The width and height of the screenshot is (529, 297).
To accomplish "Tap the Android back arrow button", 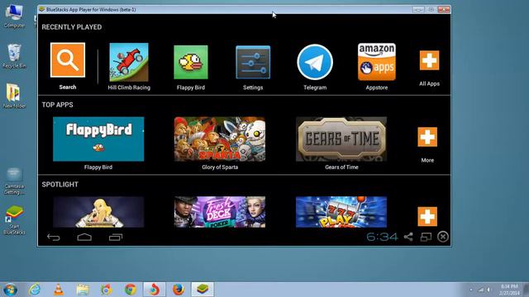I will click(53, 238).
